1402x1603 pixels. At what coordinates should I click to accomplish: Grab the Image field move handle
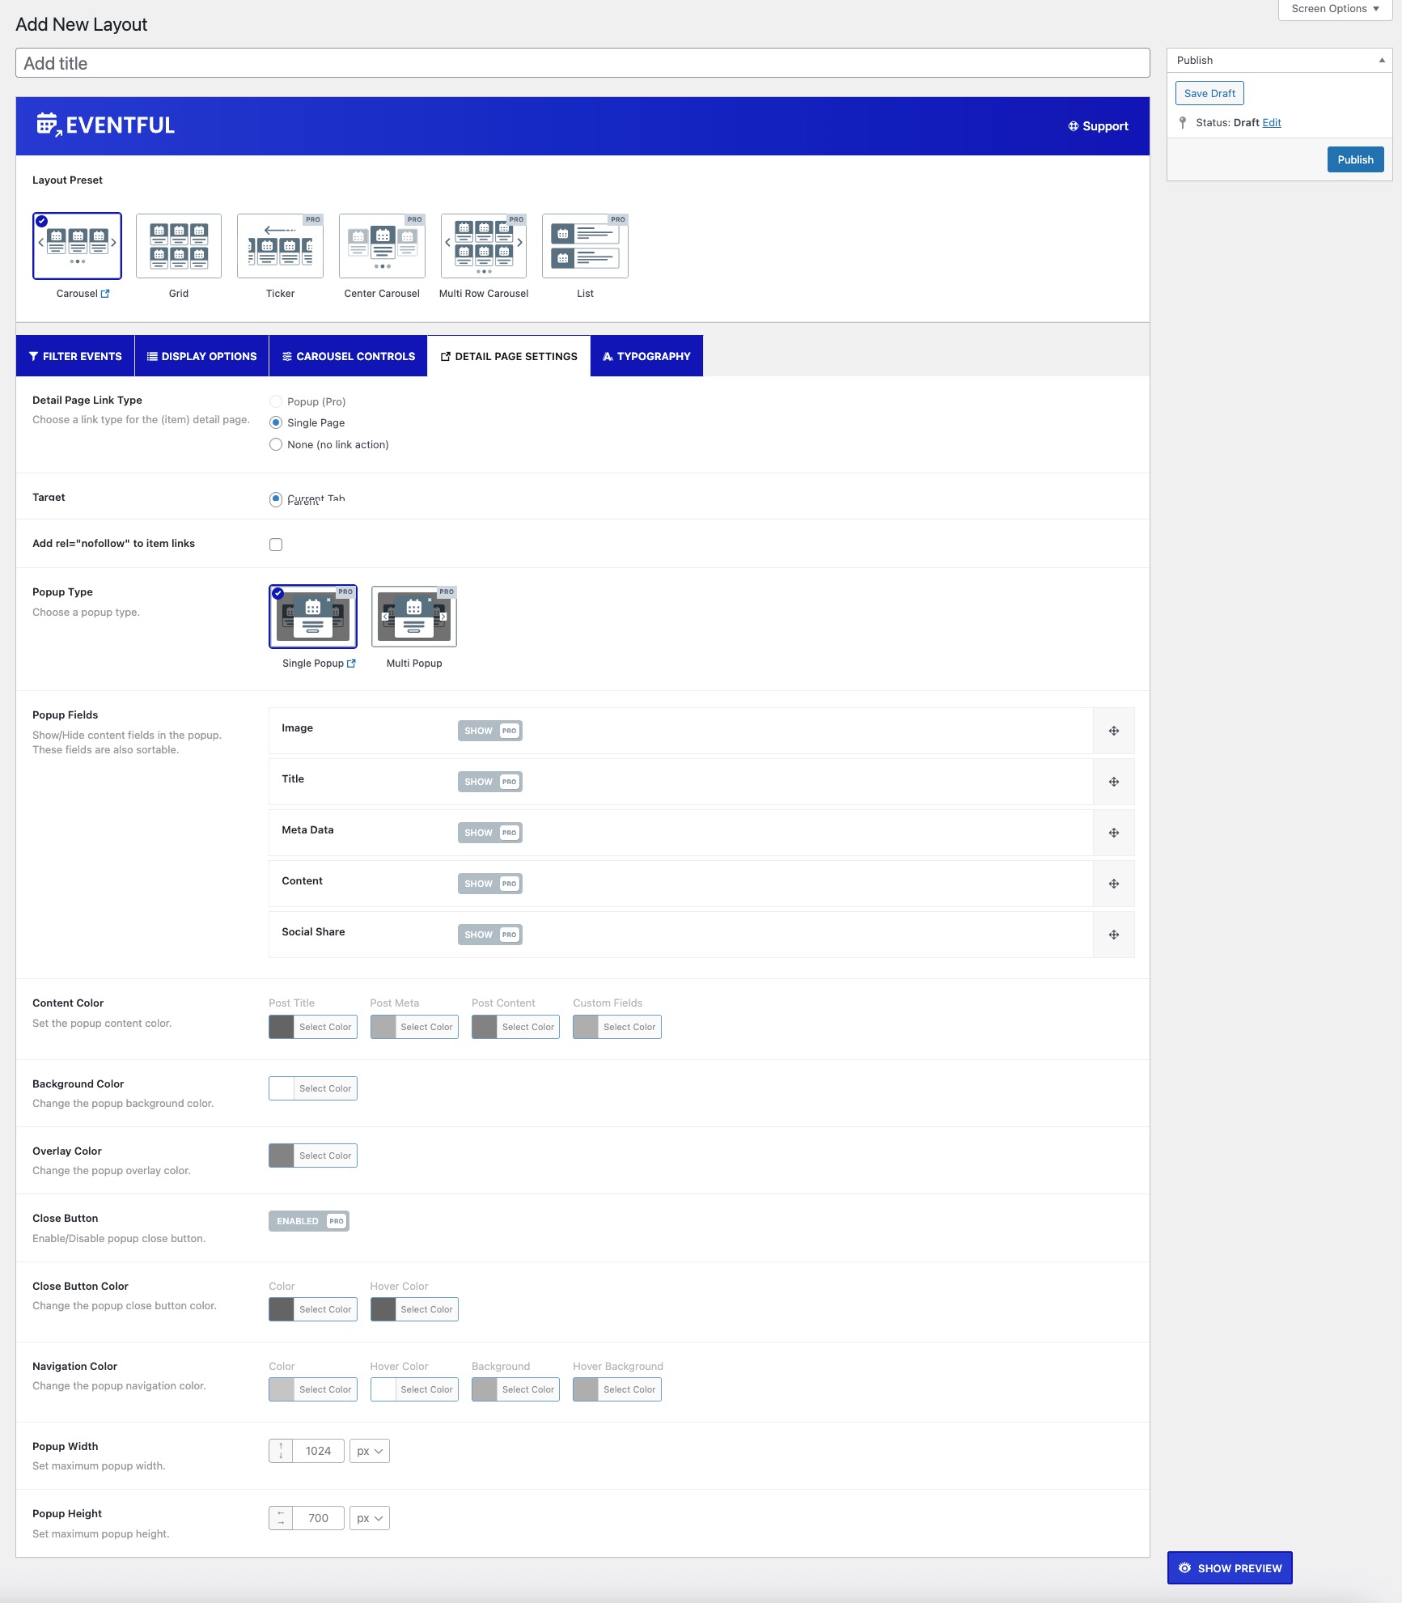[x=1114, y=731]
